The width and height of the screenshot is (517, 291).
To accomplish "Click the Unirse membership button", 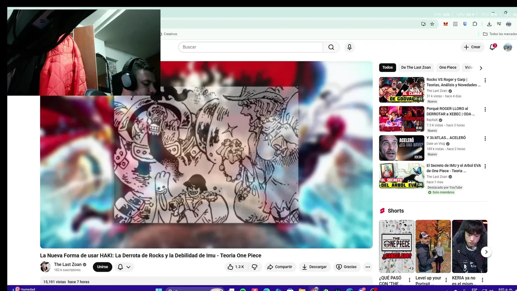I will click(x=103, y=267).
